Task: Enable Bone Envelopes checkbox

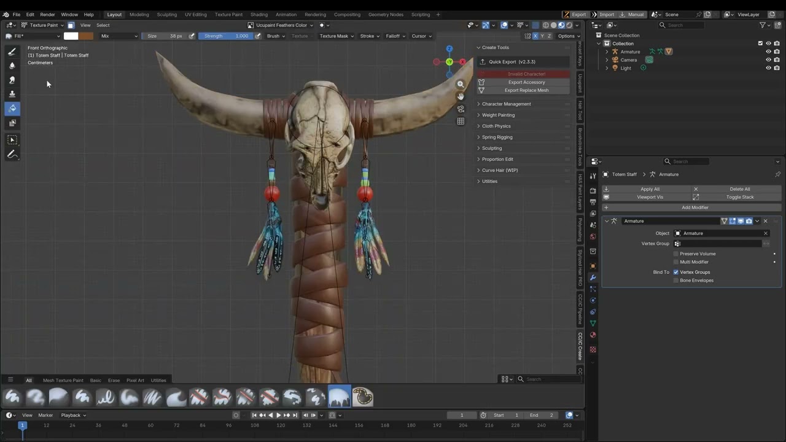Action: tap(676, 281)
